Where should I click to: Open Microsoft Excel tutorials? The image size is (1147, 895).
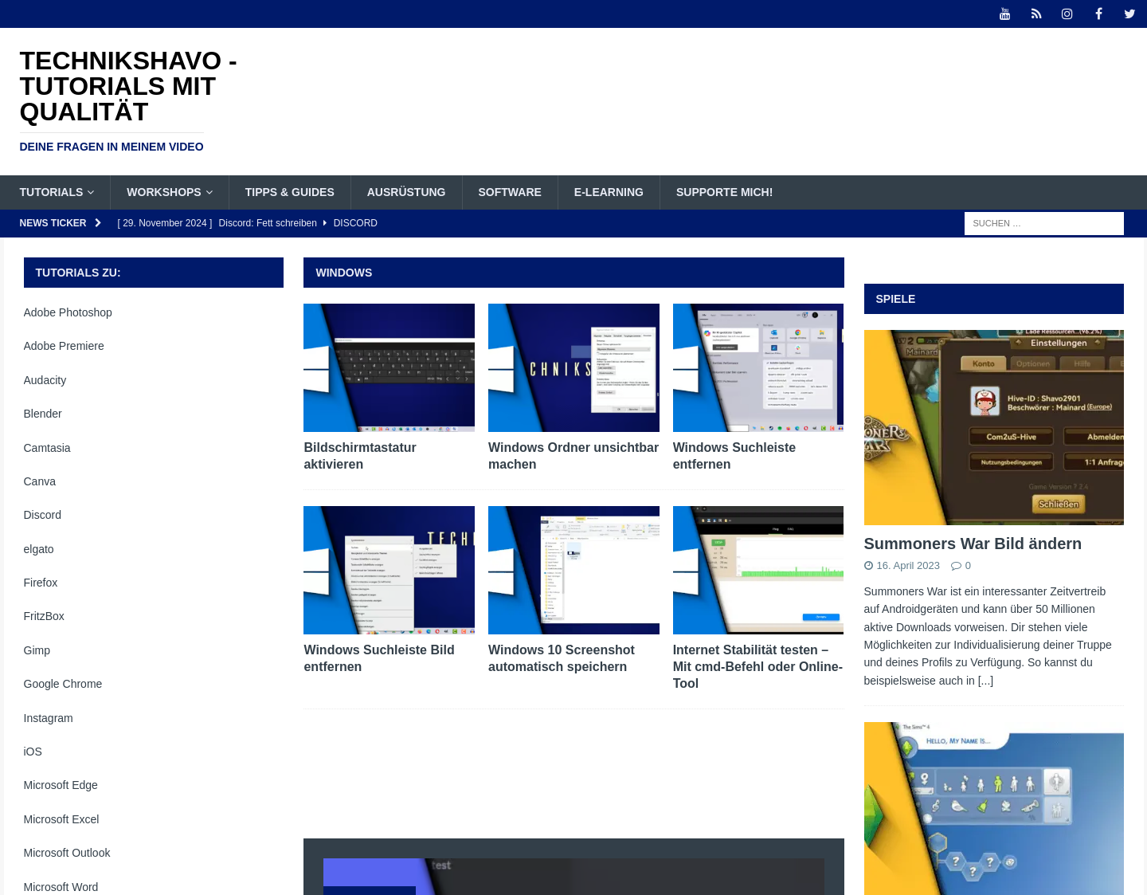click(61, 819)
